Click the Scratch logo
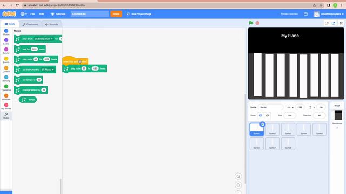 tap(9, 14)
